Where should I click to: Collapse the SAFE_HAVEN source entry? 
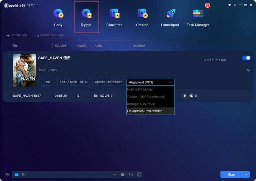click(8, 55)
